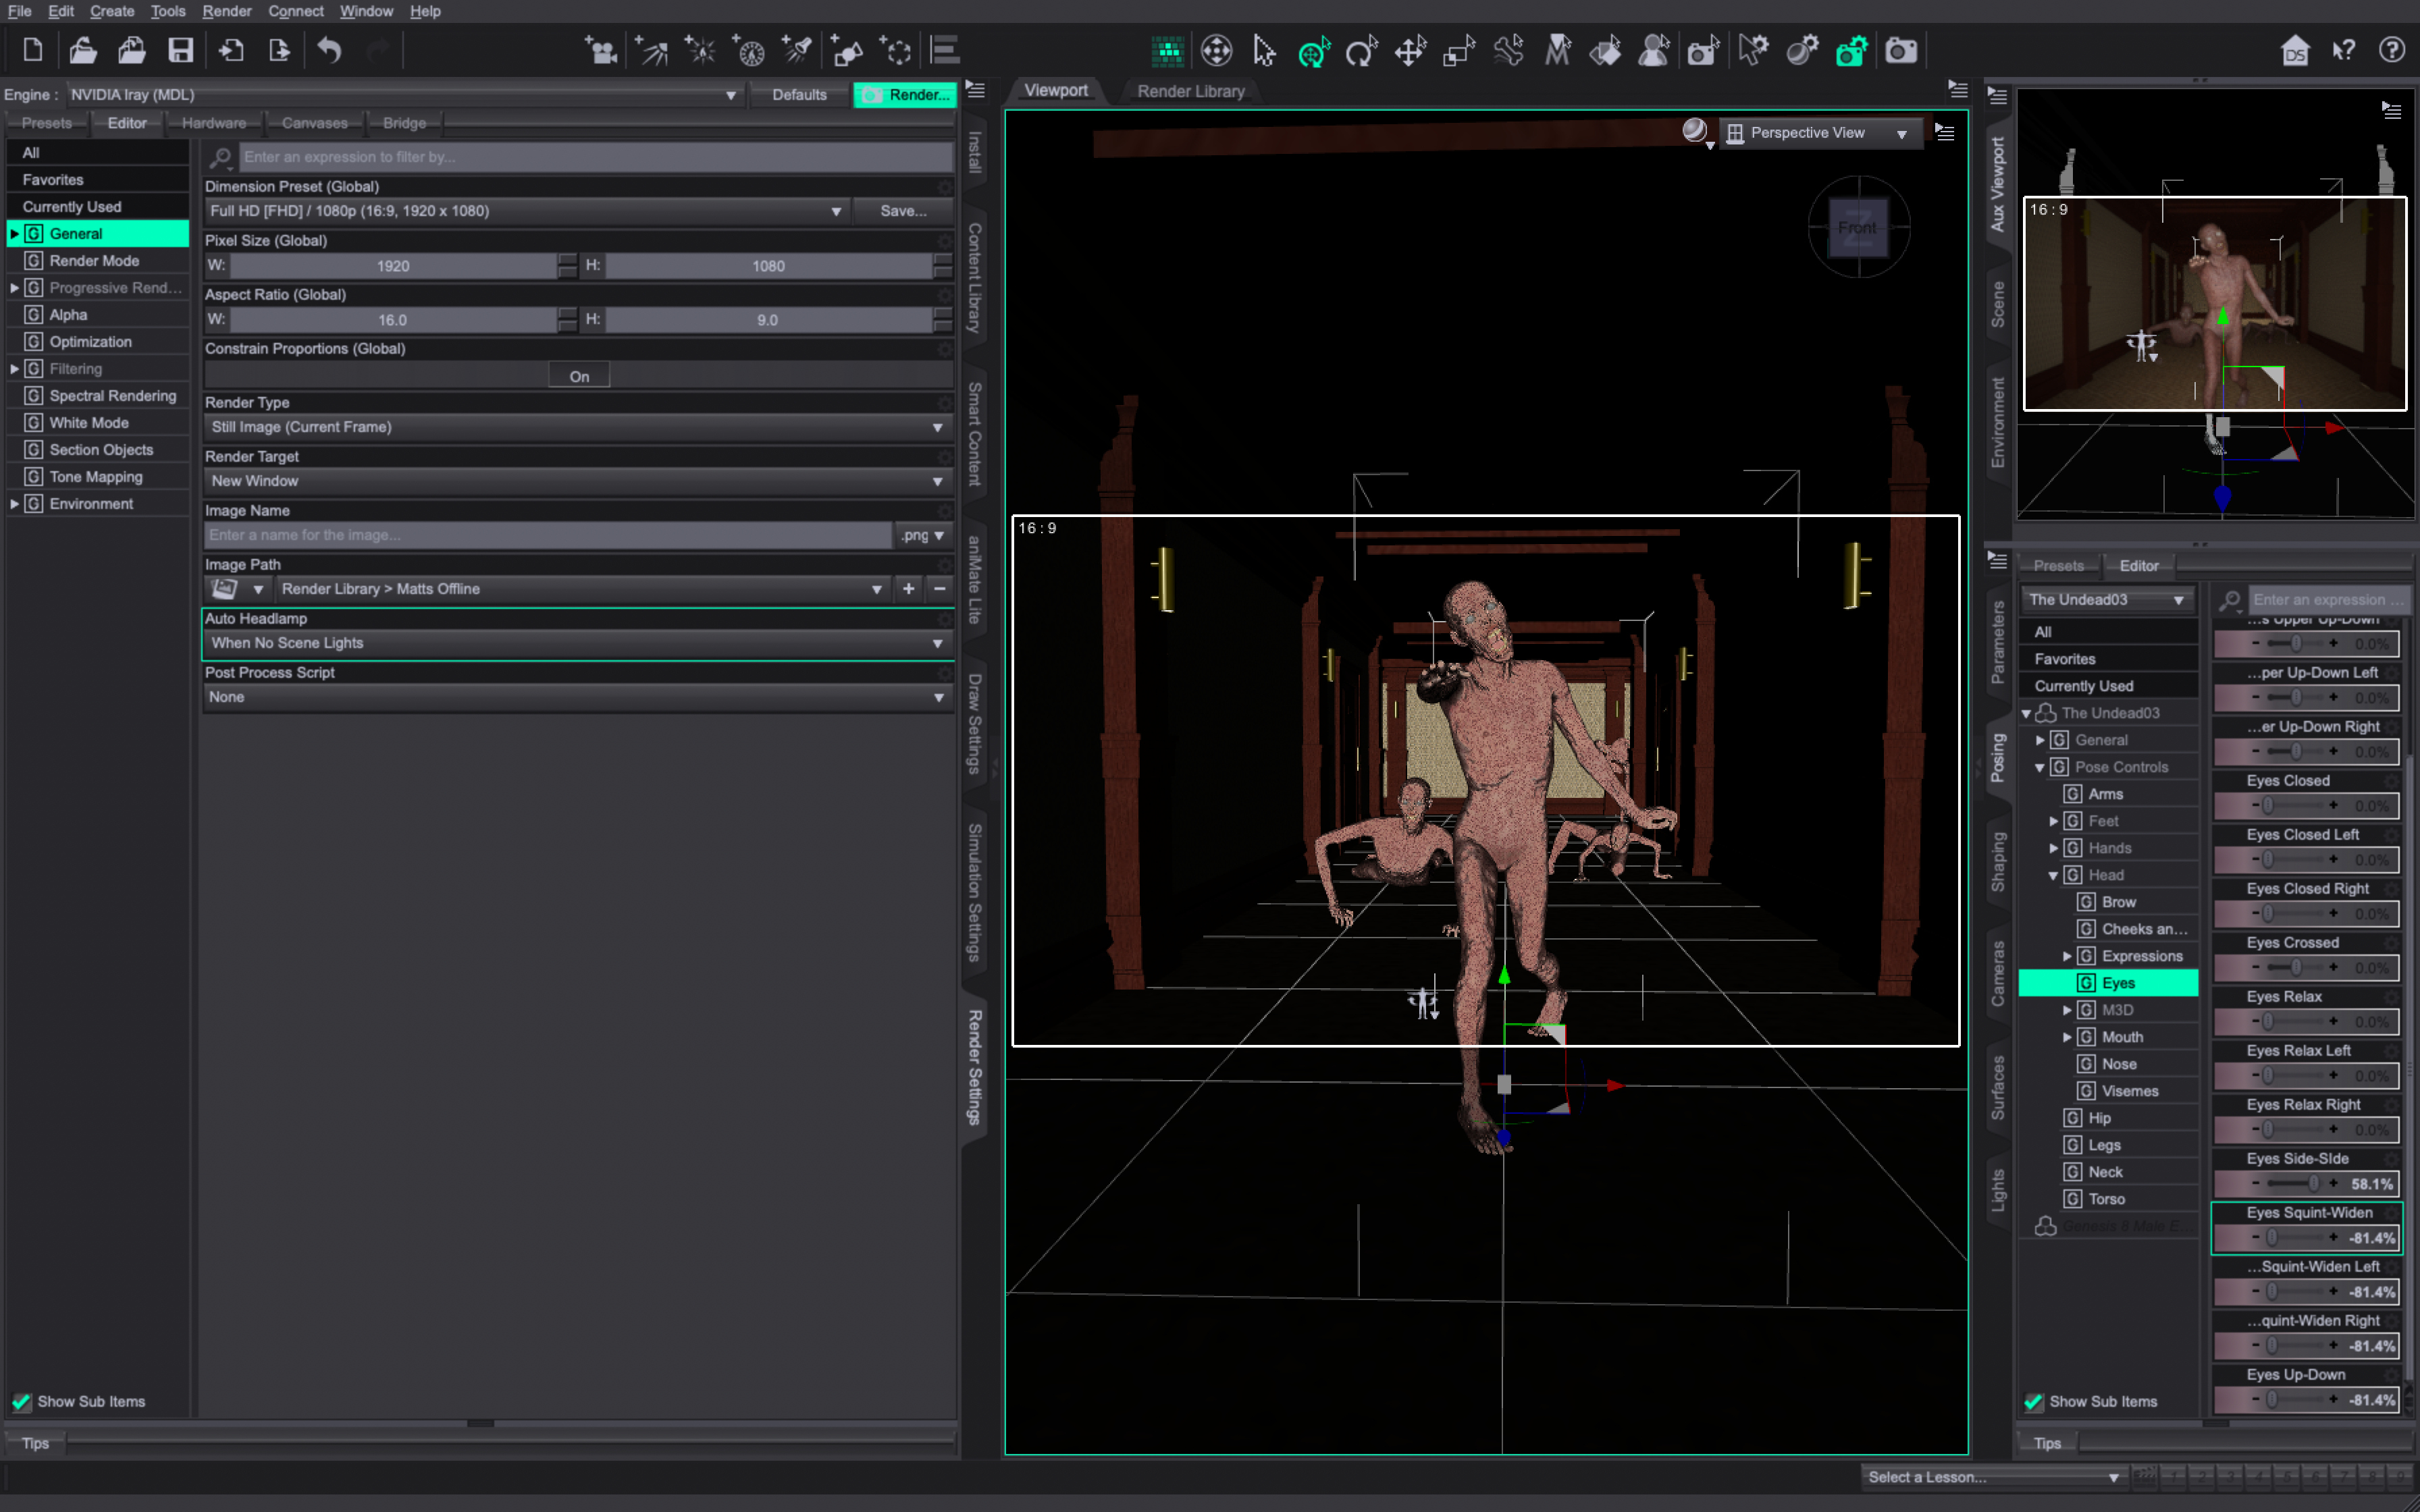Viewport: 2420px width, 1512px height.
Task: Click the Save... preset button
Action: click(903, 211)
